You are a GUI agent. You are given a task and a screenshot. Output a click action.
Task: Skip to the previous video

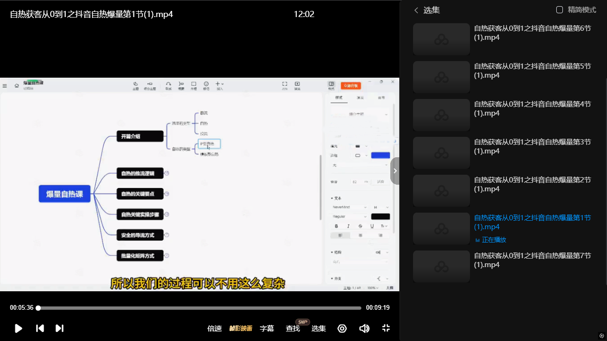click(x=40, y=328)
